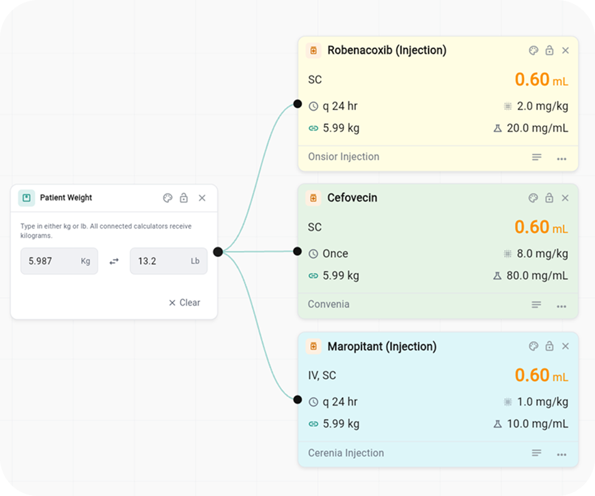Lock the Patient Weight panel
595x496 pixels.
tap(184, 198)
